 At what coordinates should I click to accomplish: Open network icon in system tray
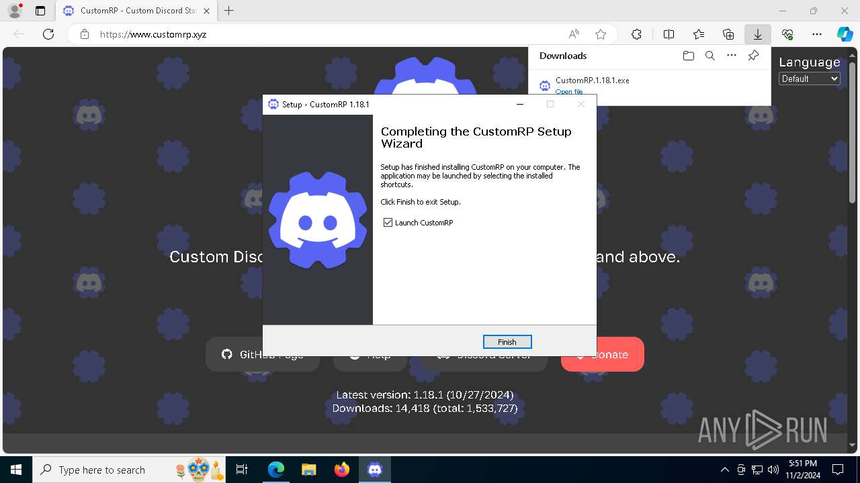(x=757, y=470)
